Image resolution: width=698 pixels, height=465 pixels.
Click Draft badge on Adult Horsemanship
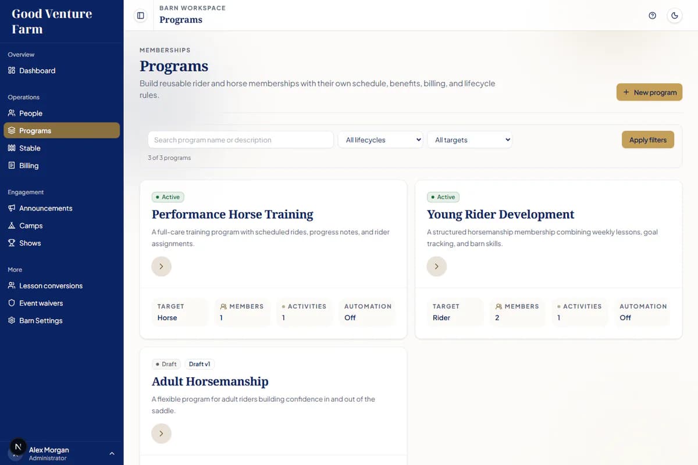click(166, 364)
